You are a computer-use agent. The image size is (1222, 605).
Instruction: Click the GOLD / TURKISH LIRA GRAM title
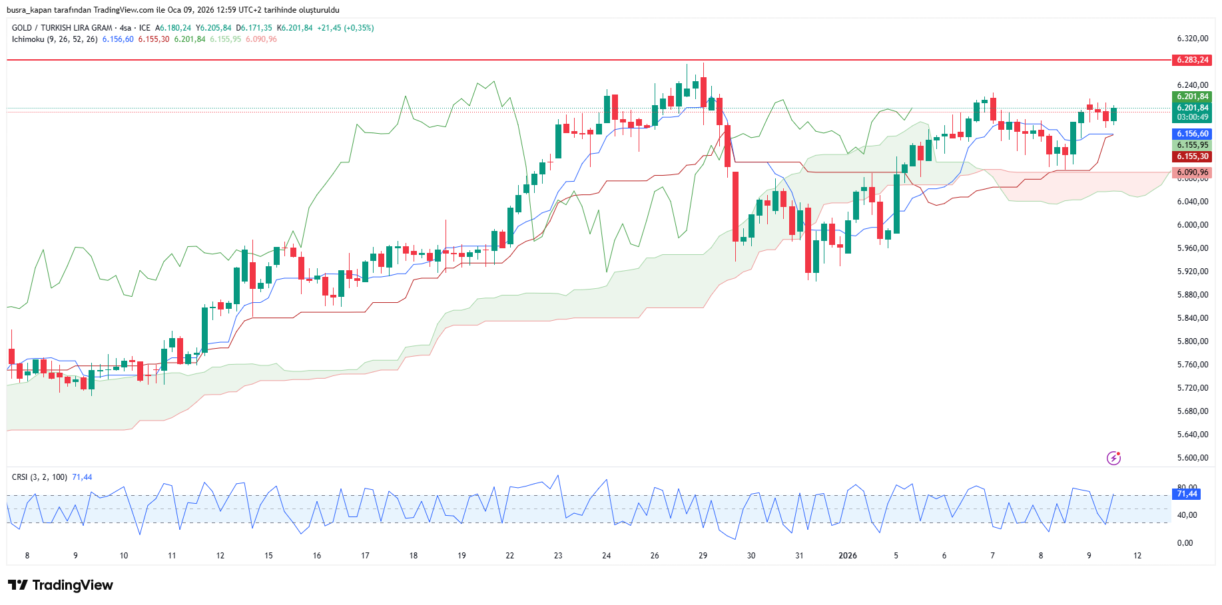pyautogui.click(x=62, y=28)
